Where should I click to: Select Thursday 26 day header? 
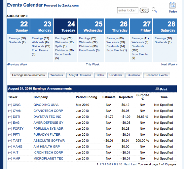[117, 26]
